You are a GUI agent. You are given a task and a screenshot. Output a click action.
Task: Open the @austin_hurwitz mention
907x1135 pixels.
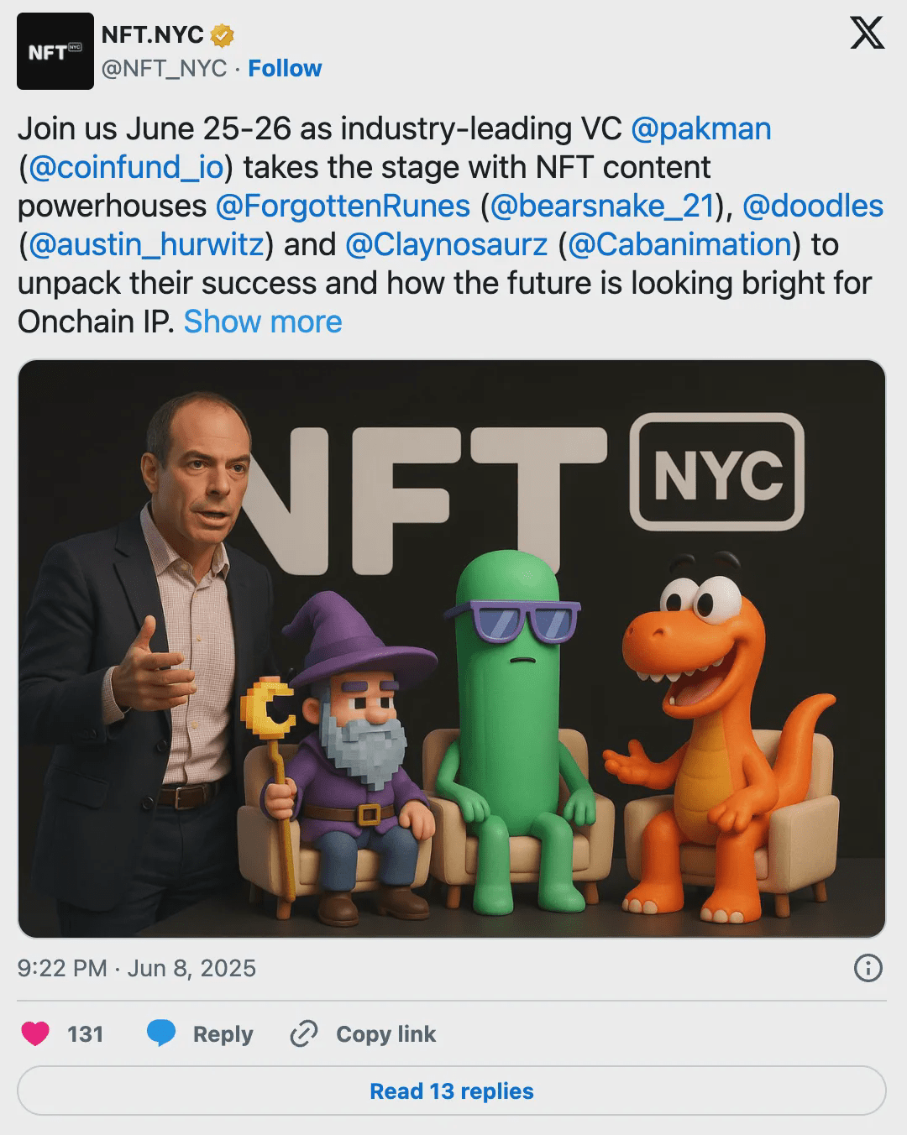[x=146, y=244]
